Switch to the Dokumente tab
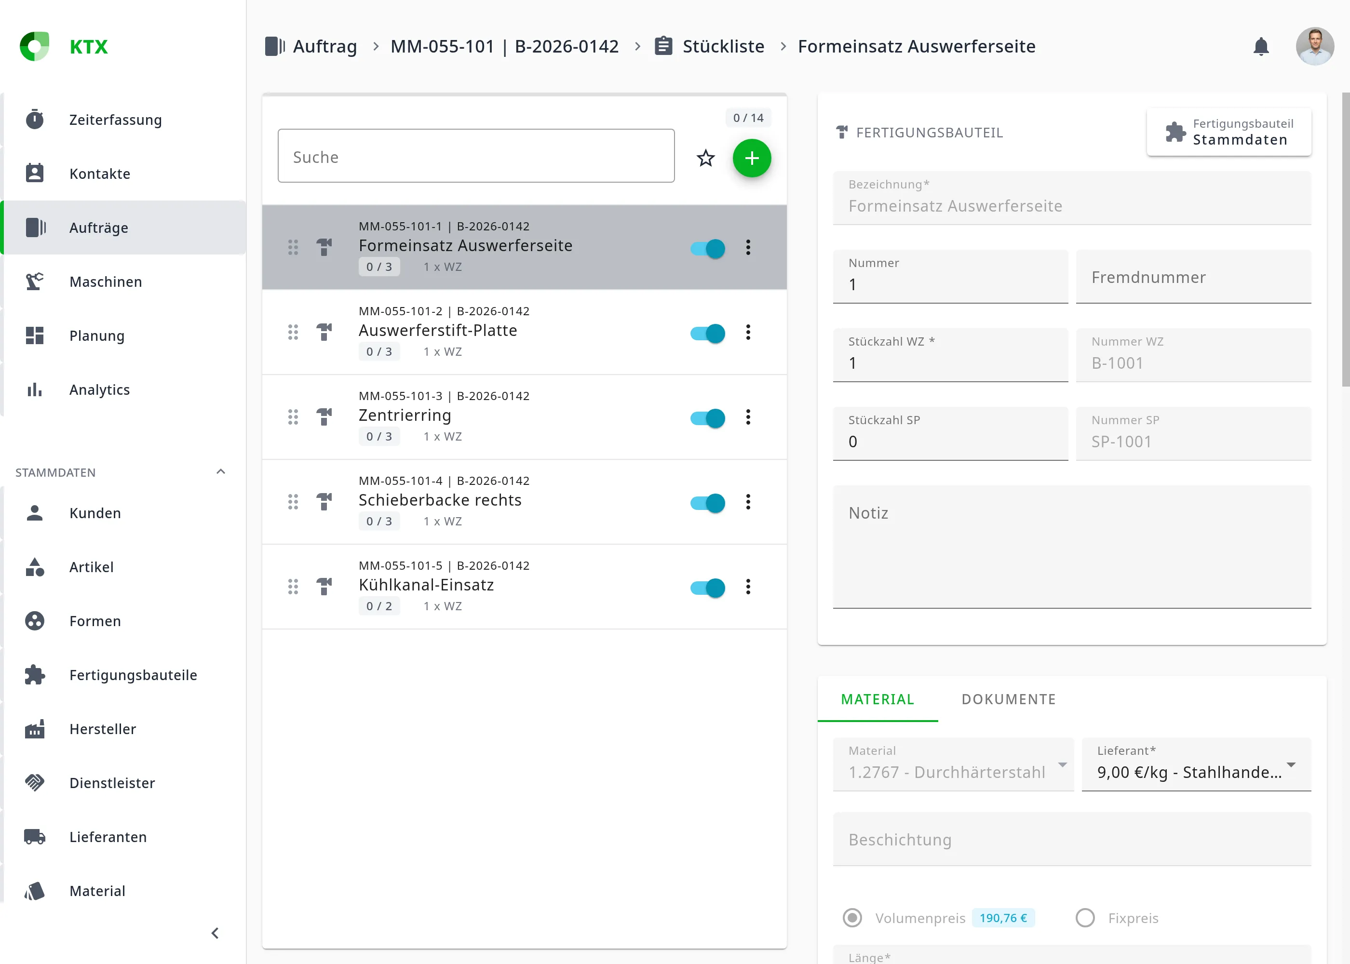This screenshot has height=964, width=1350. [1009, 699]
